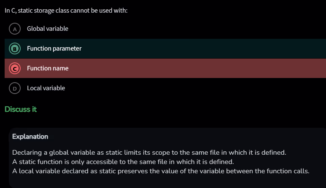Viewport: 326px width, 188px height.
Task: Select the circled A option marker
Action: click(x=15, y=29)
